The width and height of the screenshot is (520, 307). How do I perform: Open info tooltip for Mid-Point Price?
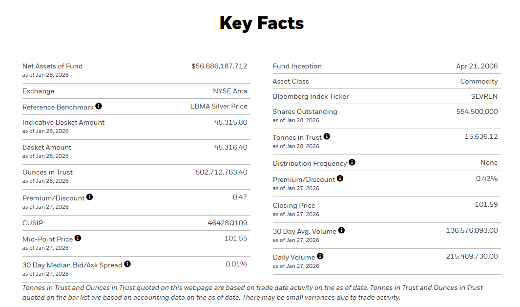(x=78, y=238)
